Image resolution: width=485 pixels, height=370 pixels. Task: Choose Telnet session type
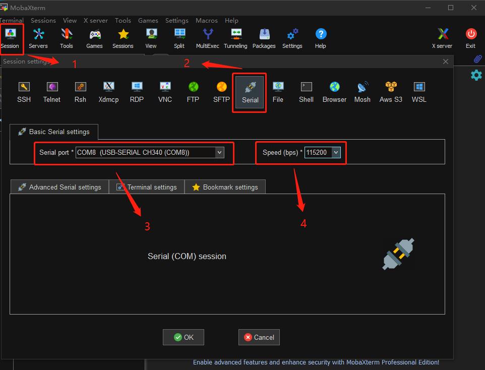[52, 92]
